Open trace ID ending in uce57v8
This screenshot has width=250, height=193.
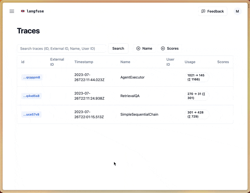(x=31, y=114)
